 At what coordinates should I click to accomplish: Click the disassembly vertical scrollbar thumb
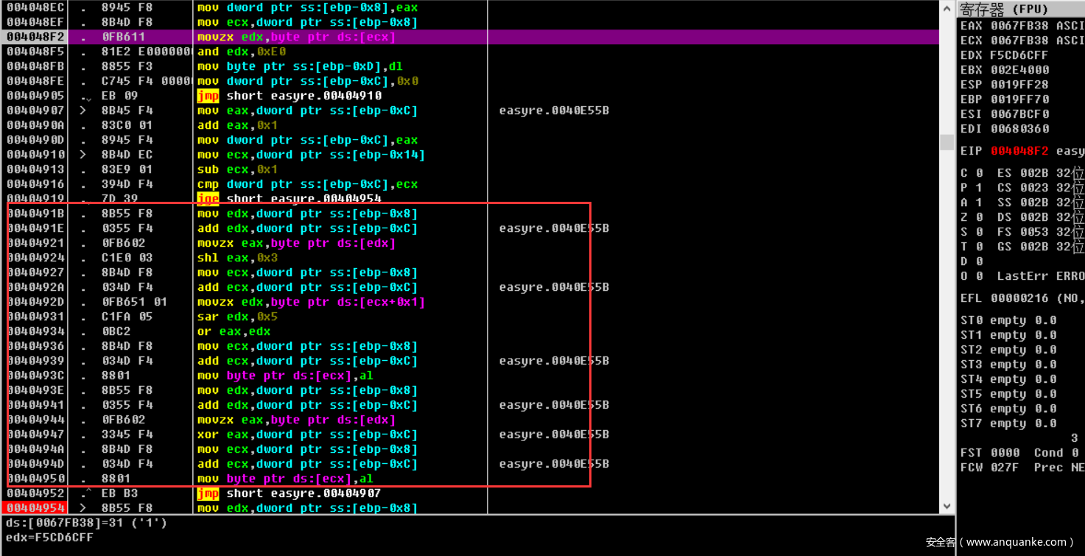947,142
